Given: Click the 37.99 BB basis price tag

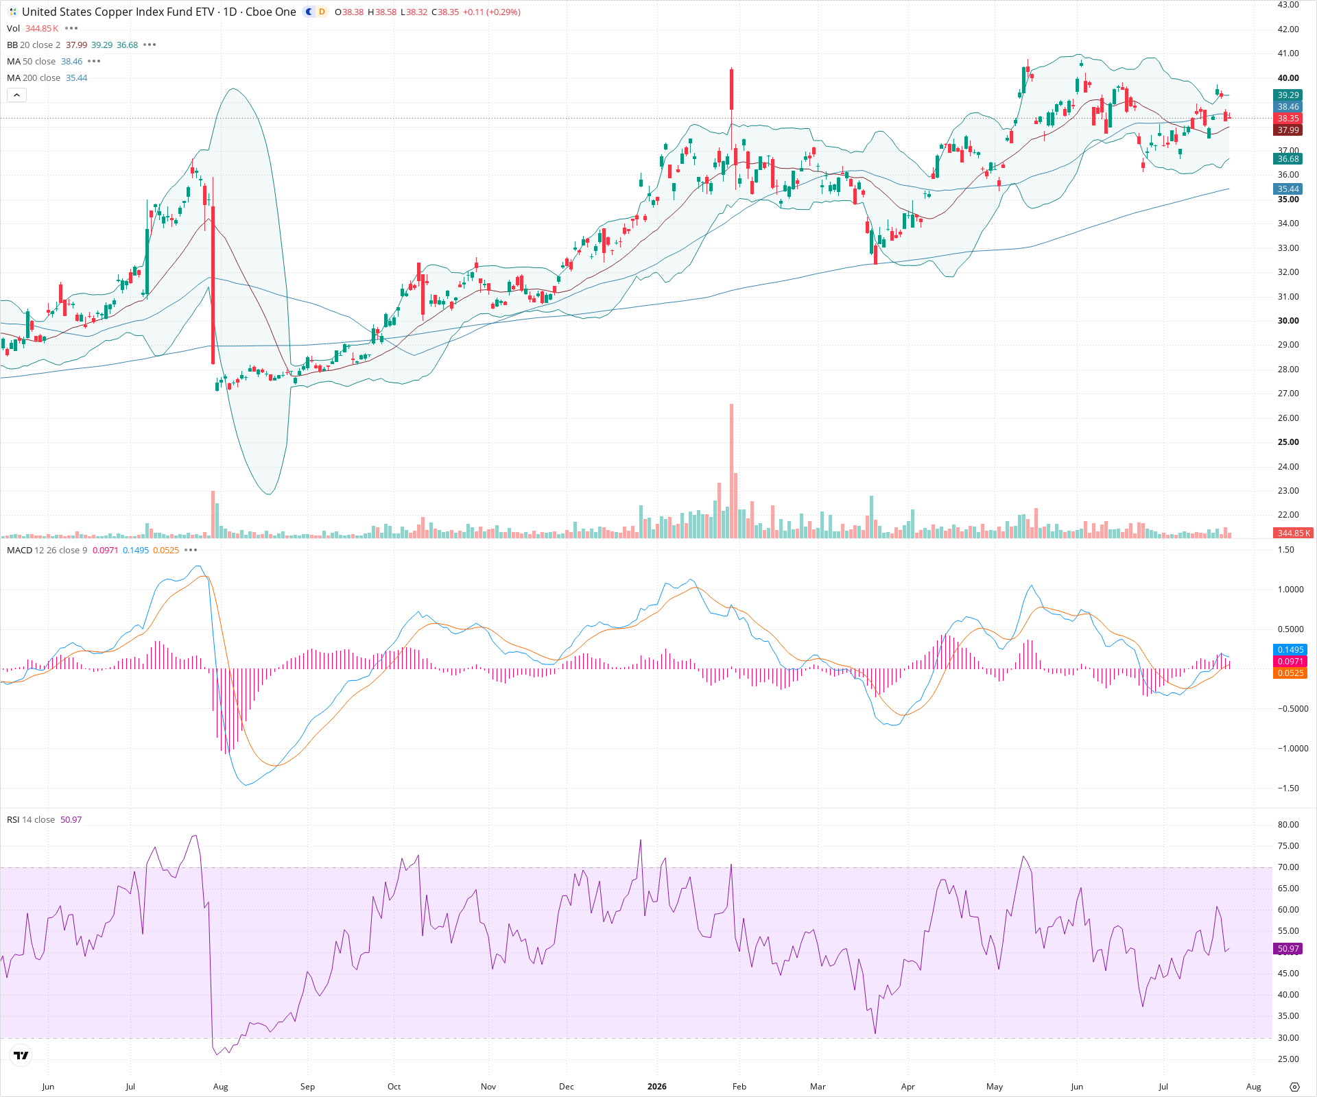Looking at the screenshot, I should 1288,130.
